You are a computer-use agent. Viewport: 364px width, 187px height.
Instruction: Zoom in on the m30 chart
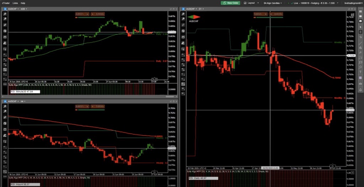pyautogui.click(x=5, y=14)
